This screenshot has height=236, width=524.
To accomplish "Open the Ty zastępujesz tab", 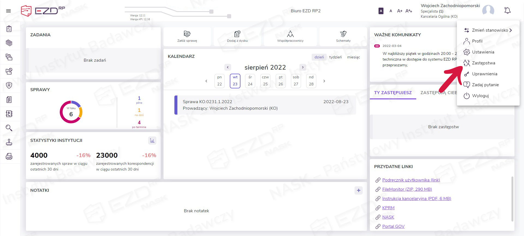I will tap(393, 93).
